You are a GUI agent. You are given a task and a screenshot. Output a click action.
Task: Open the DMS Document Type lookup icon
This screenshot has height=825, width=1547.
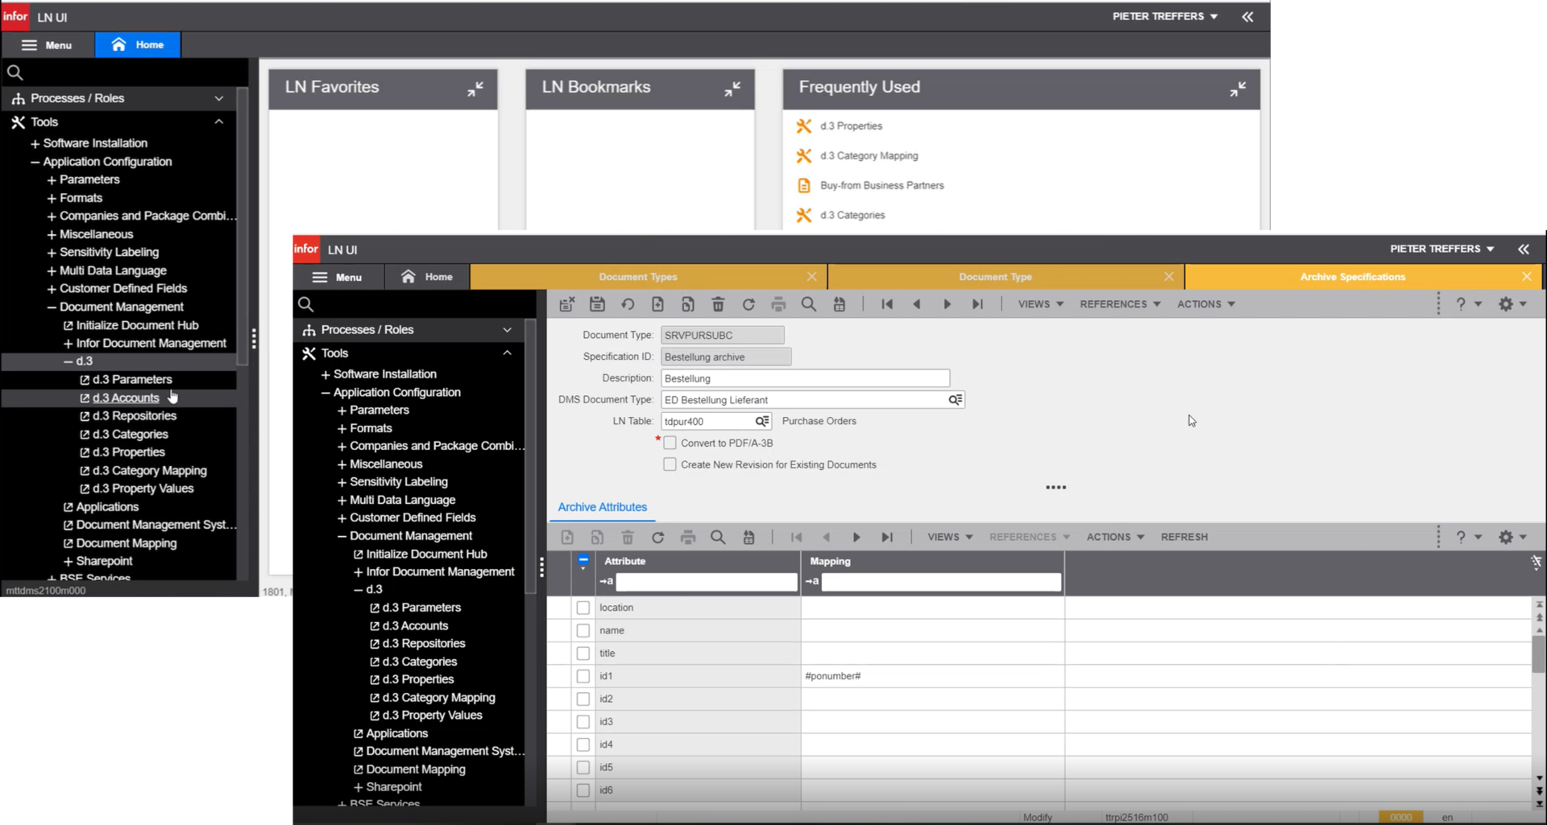955,399
